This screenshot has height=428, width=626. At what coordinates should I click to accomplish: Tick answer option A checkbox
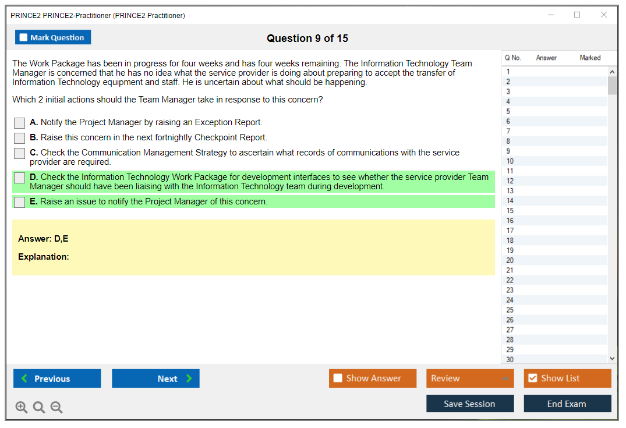pos(20,123)
